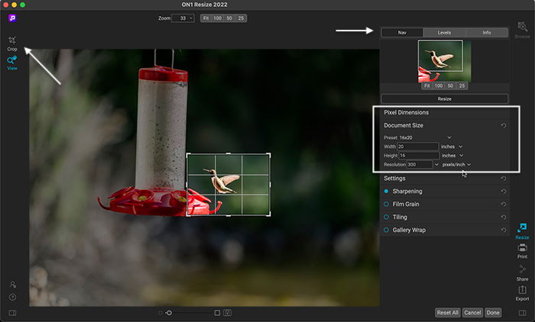This screenshot has height=322, width=535.
Task: Enable the Gallery Wrap toggle
Action: [x=386, y=230]
